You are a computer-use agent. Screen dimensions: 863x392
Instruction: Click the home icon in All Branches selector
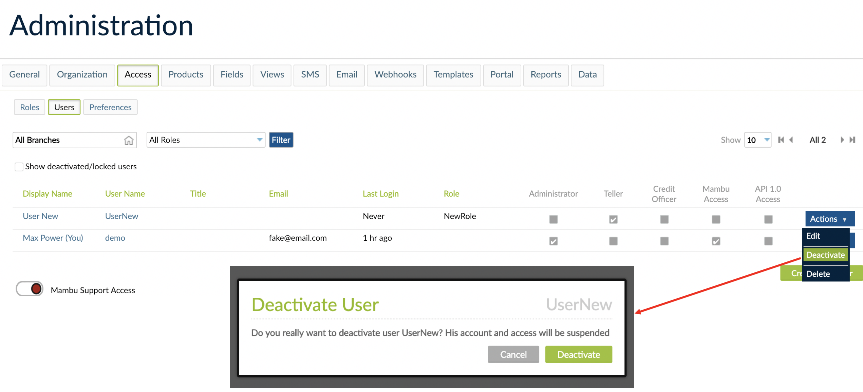click(x=129, y=140)
